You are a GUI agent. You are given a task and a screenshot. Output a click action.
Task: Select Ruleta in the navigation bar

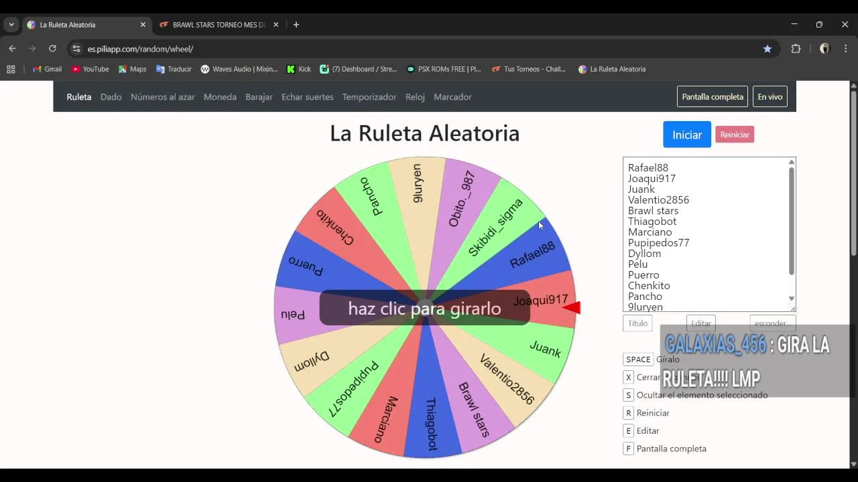coord(79,97)
